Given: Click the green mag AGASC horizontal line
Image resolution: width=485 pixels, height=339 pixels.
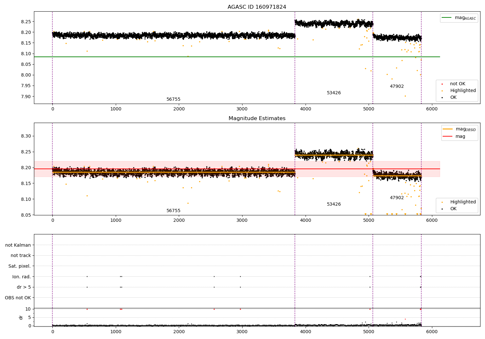Looking at the screenshot, I should [237, 57].
